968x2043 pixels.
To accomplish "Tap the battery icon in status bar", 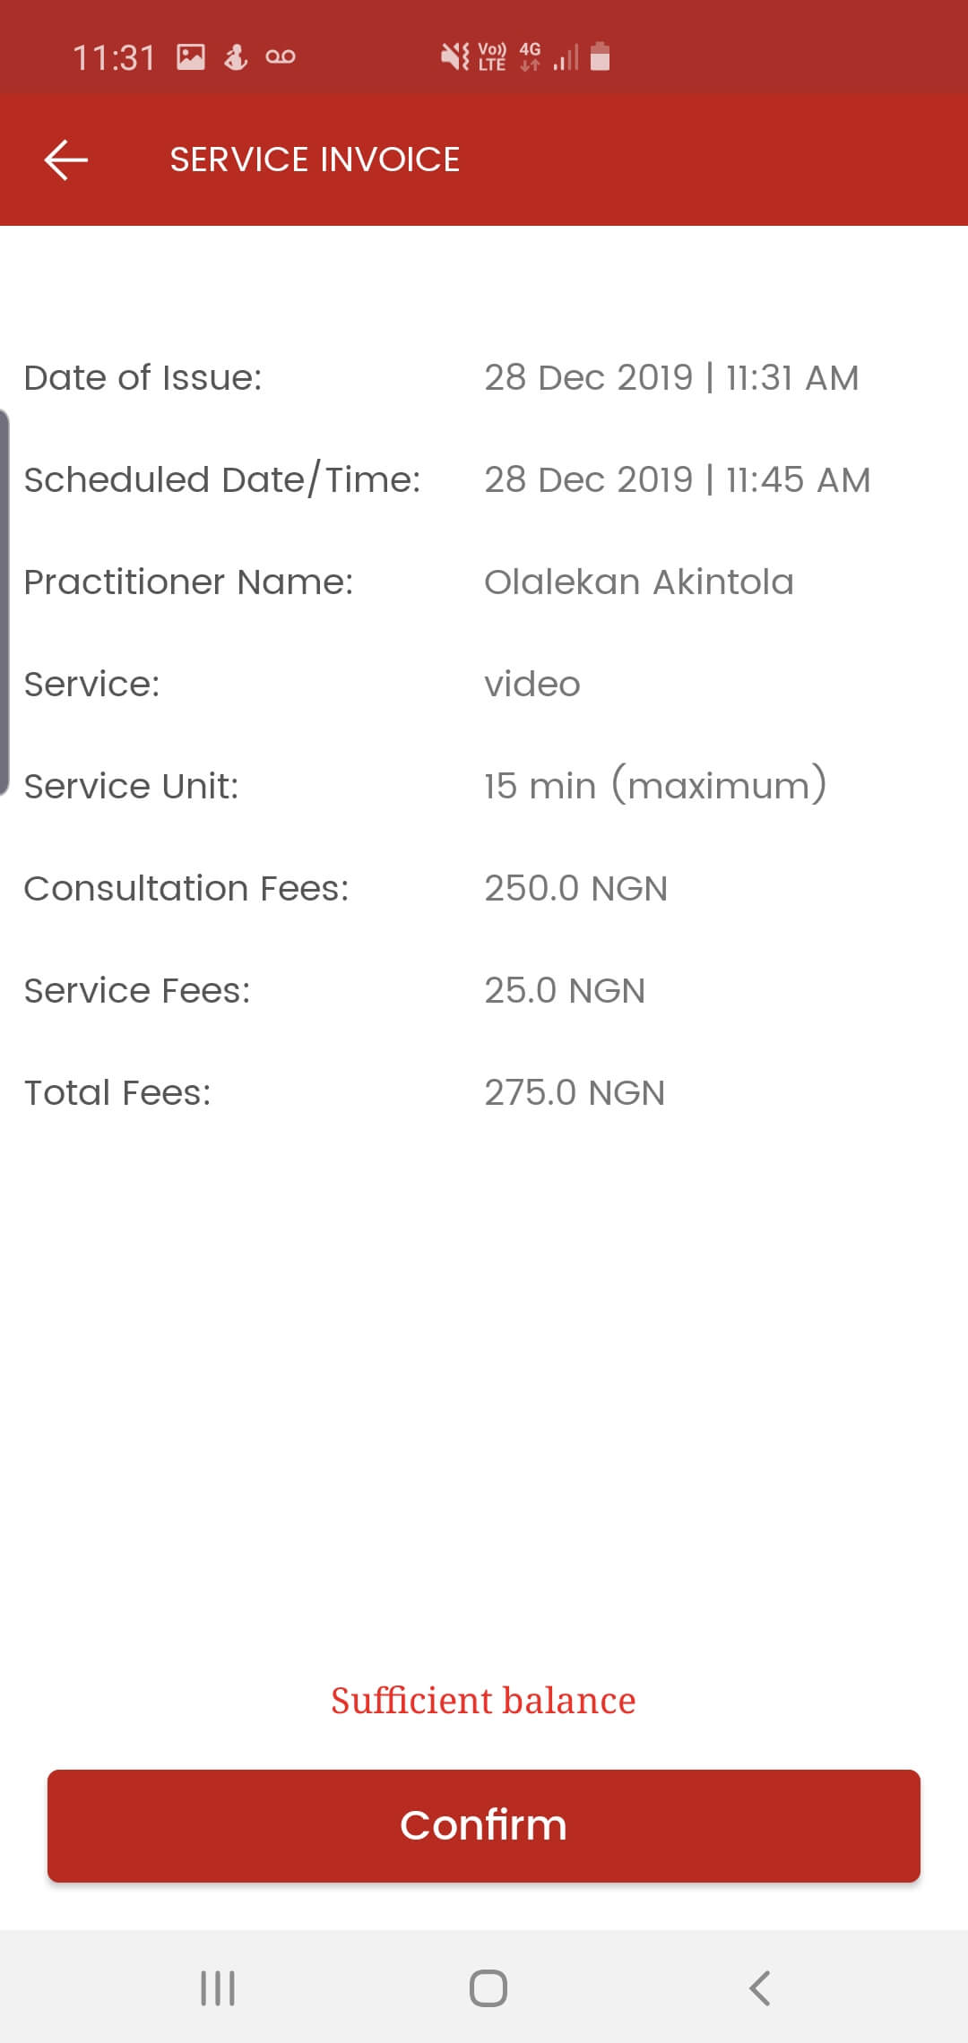I will [x=601, y=56].
